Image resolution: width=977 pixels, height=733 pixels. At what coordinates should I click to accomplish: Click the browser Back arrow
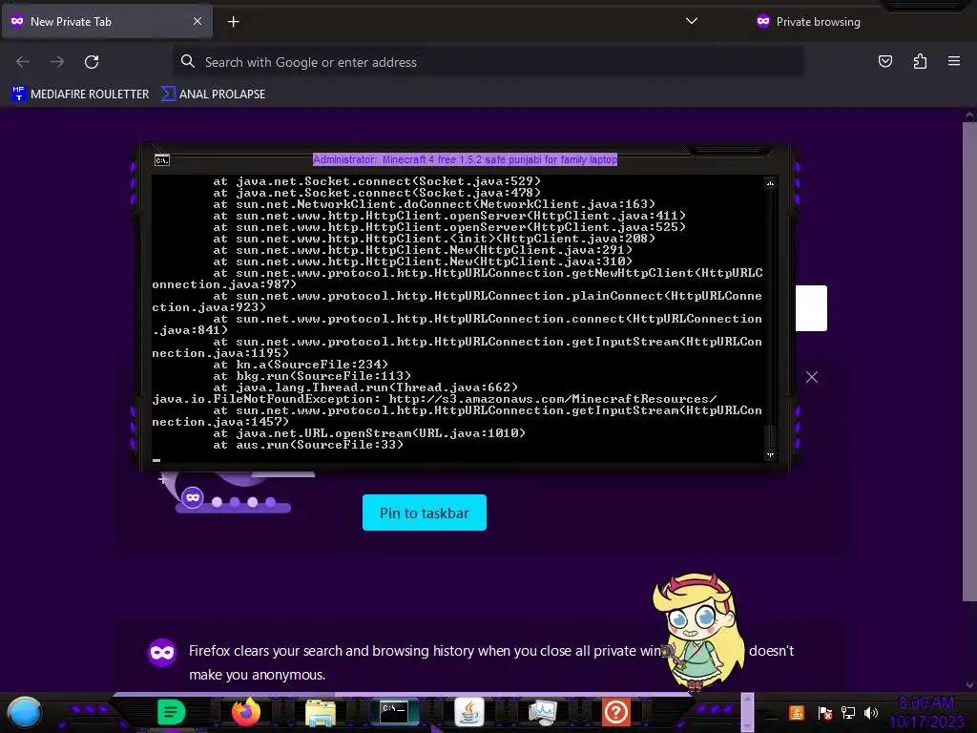click(x=23, y=62)
